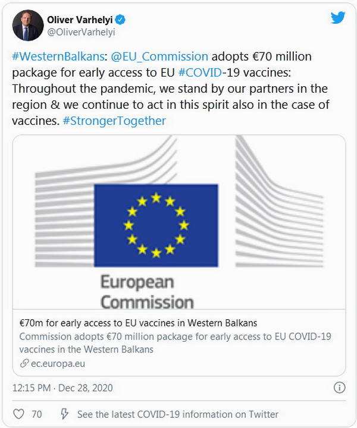Open Oliver Varhelyi's profile picture
This screenshot has height=428, width=357.
pyautogui.click(x=27, y=26)
